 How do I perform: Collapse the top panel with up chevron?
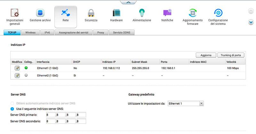tap(128, 2)
